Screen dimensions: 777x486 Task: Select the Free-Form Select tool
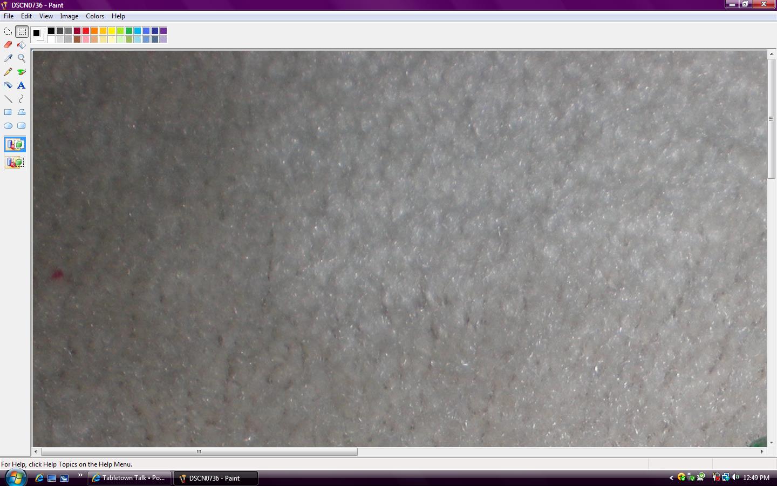8,31
